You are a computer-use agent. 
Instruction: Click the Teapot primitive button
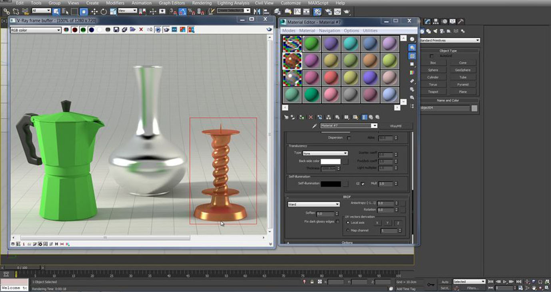coord(433,92)
